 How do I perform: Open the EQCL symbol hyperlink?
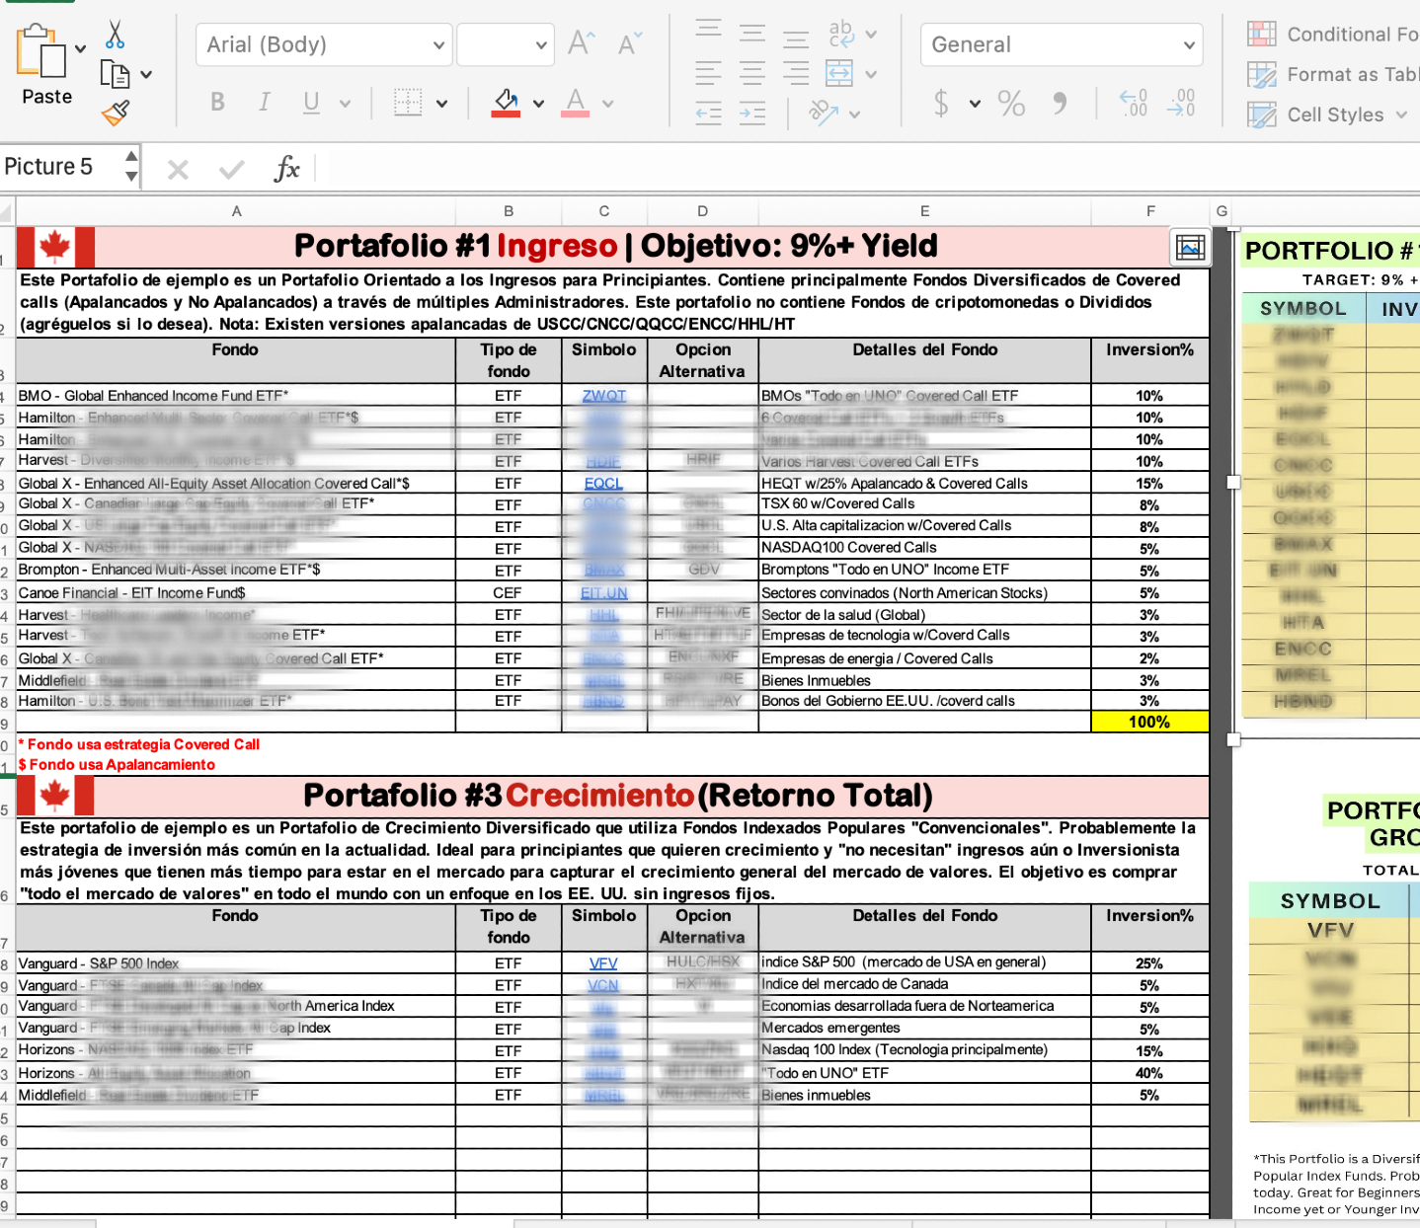(603, 484)
